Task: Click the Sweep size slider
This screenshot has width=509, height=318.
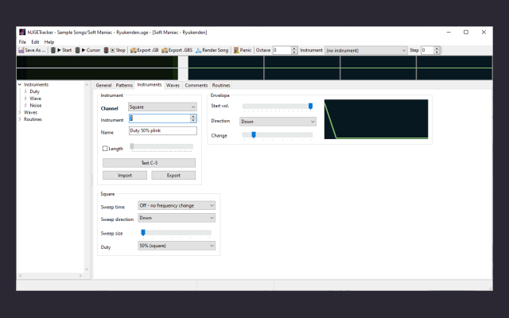Action: coord(177,233)
